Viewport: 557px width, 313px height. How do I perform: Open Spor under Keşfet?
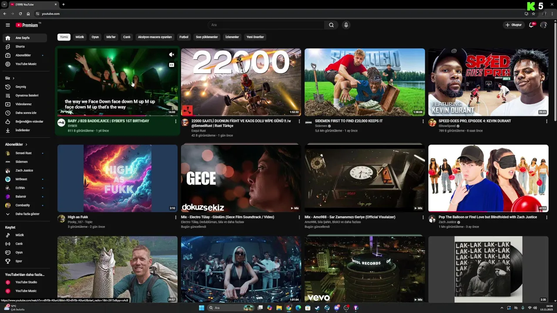[24, 261]
